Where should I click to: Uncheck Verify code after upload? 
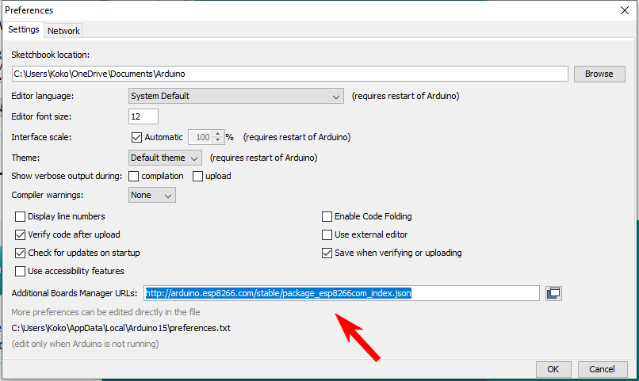coord(20,235)
